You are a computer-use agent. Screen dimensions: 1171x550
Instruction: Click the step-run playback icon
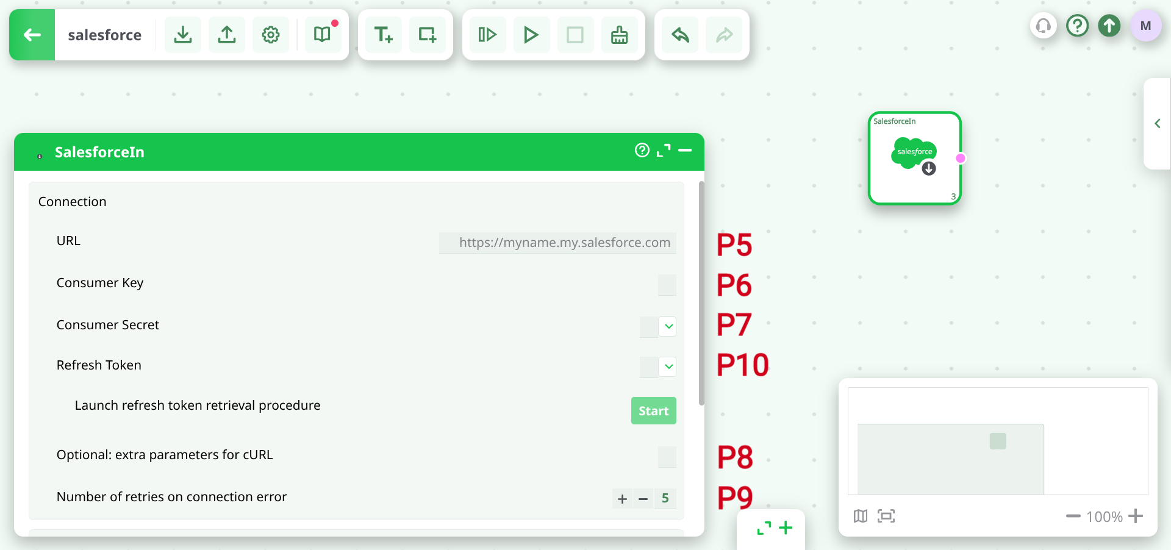pos(488,35)
